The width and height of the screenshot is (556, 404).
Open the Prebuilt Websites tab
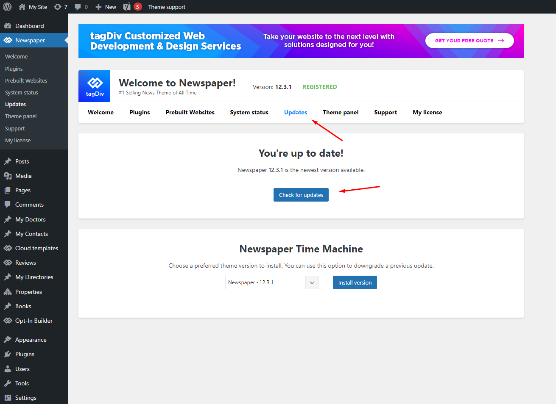[x=190, y=112]
